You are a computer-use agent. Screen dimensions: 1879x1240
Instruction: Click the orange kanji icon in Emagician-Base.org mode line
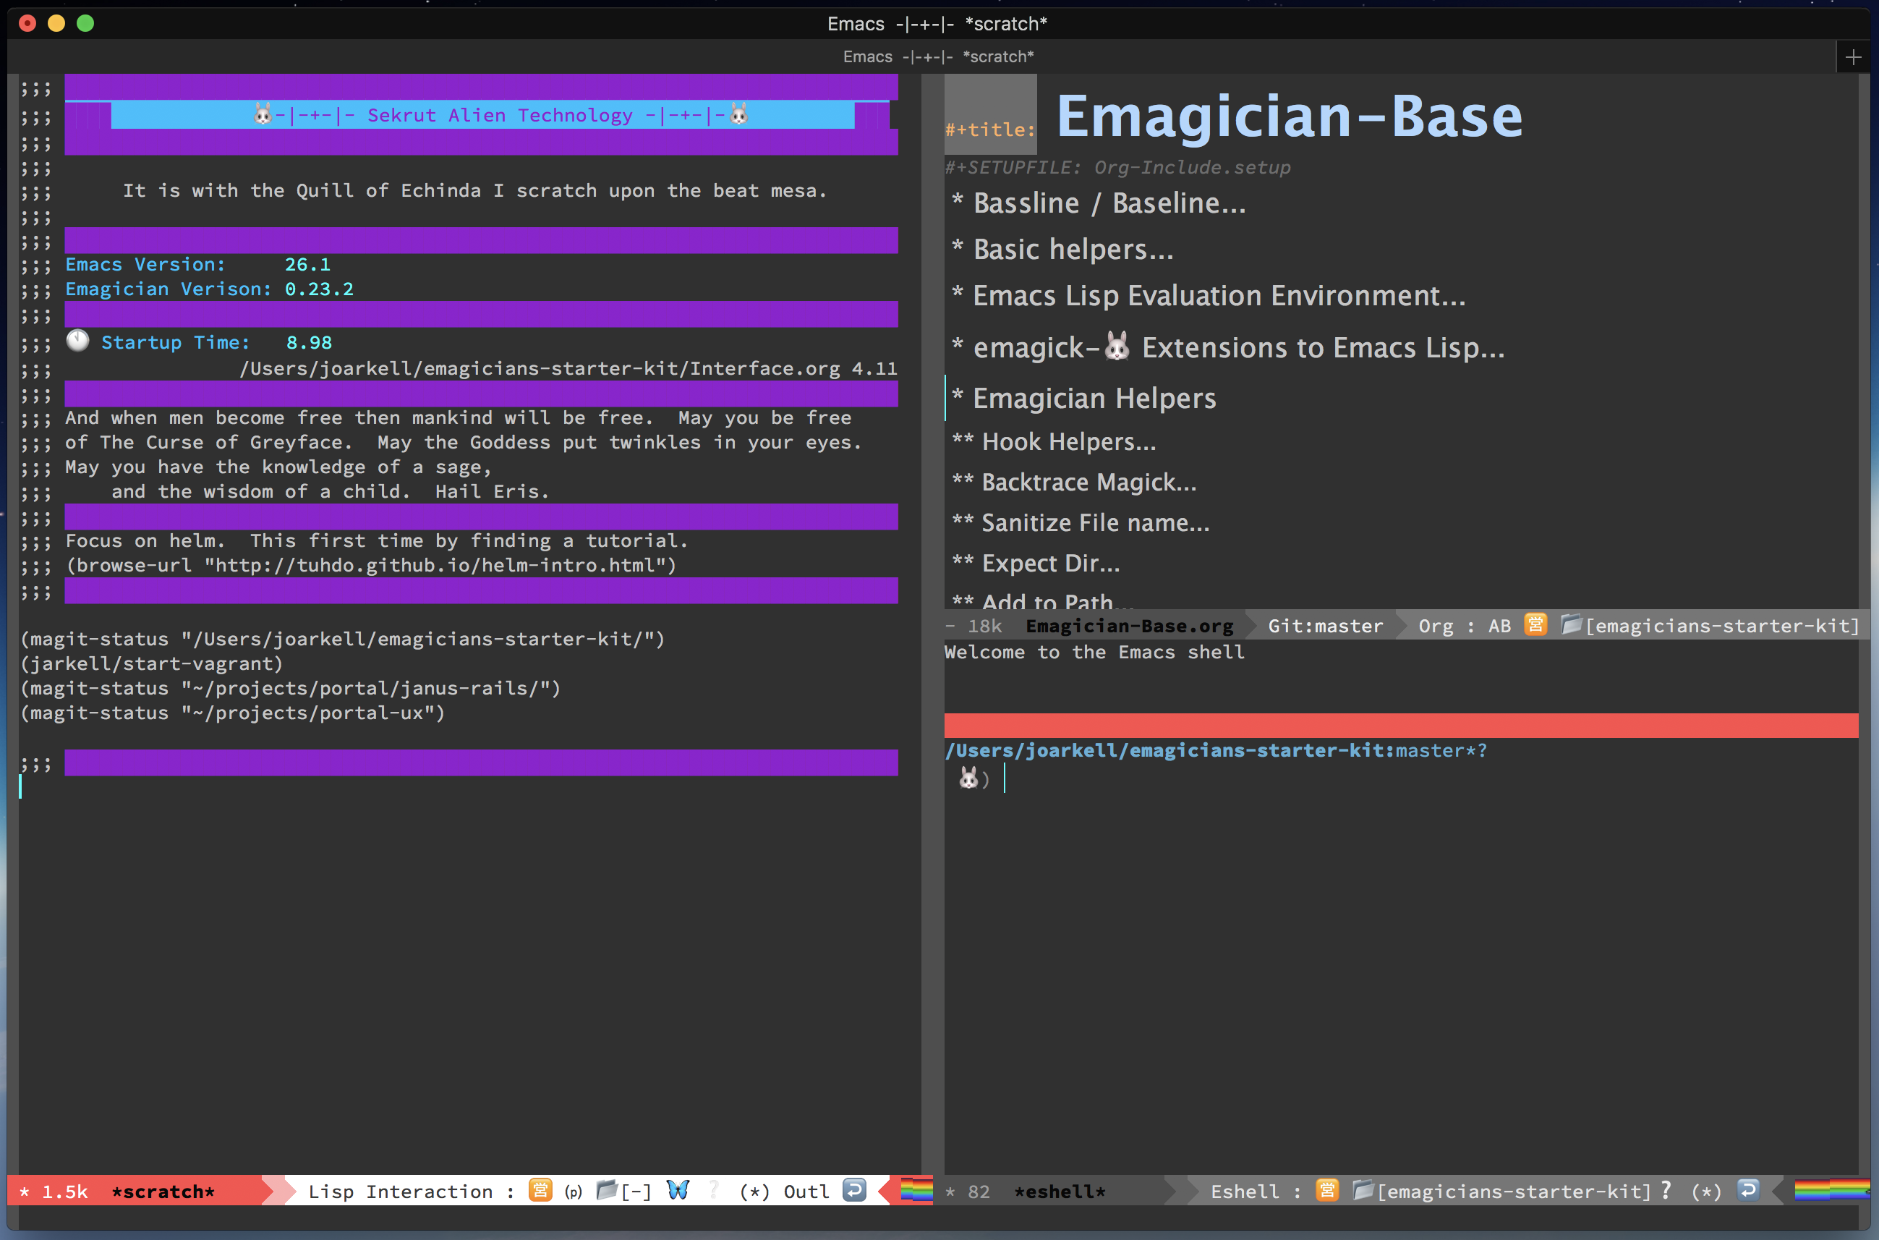pyautogui.click(x=1535, y=625)
